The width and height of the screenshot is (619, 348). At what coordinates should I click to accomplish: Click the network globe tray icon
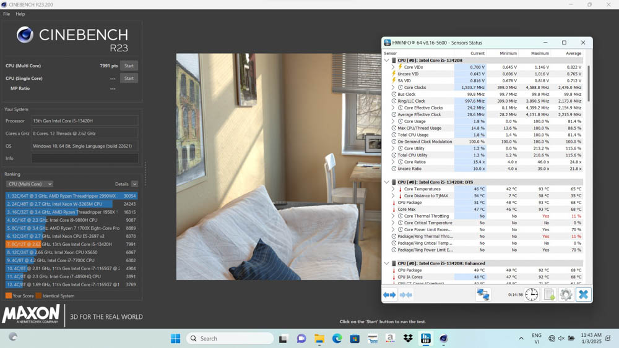point(552,338)
